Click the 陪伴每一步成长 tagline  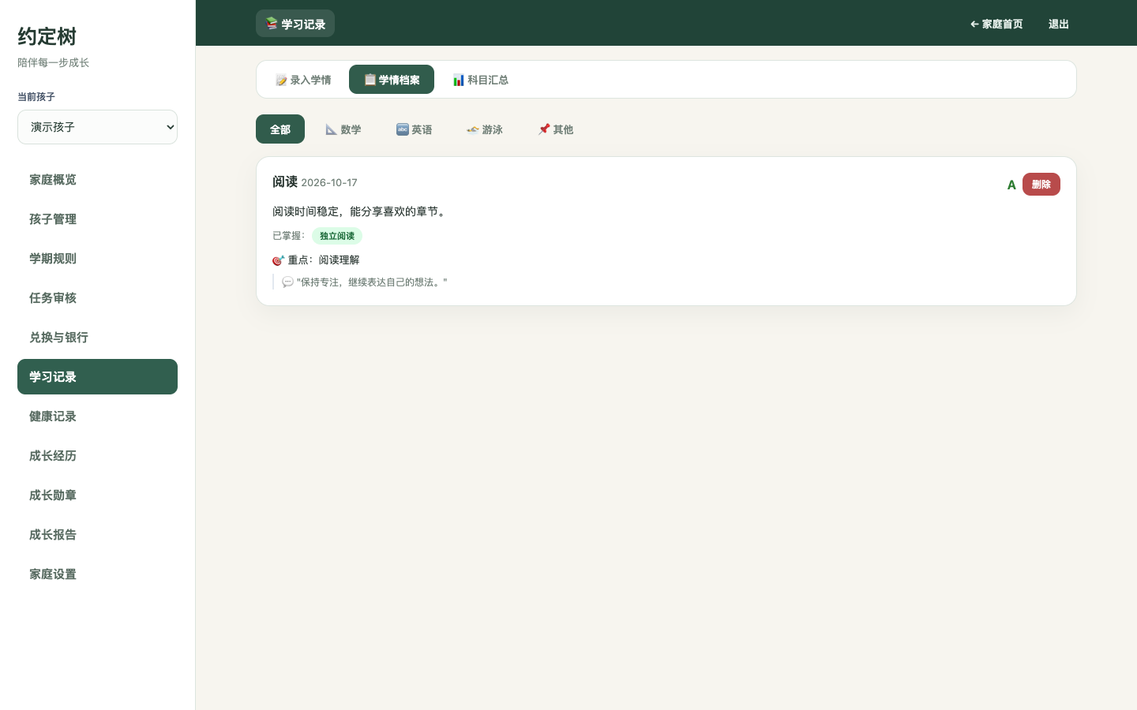pos(53,62)
